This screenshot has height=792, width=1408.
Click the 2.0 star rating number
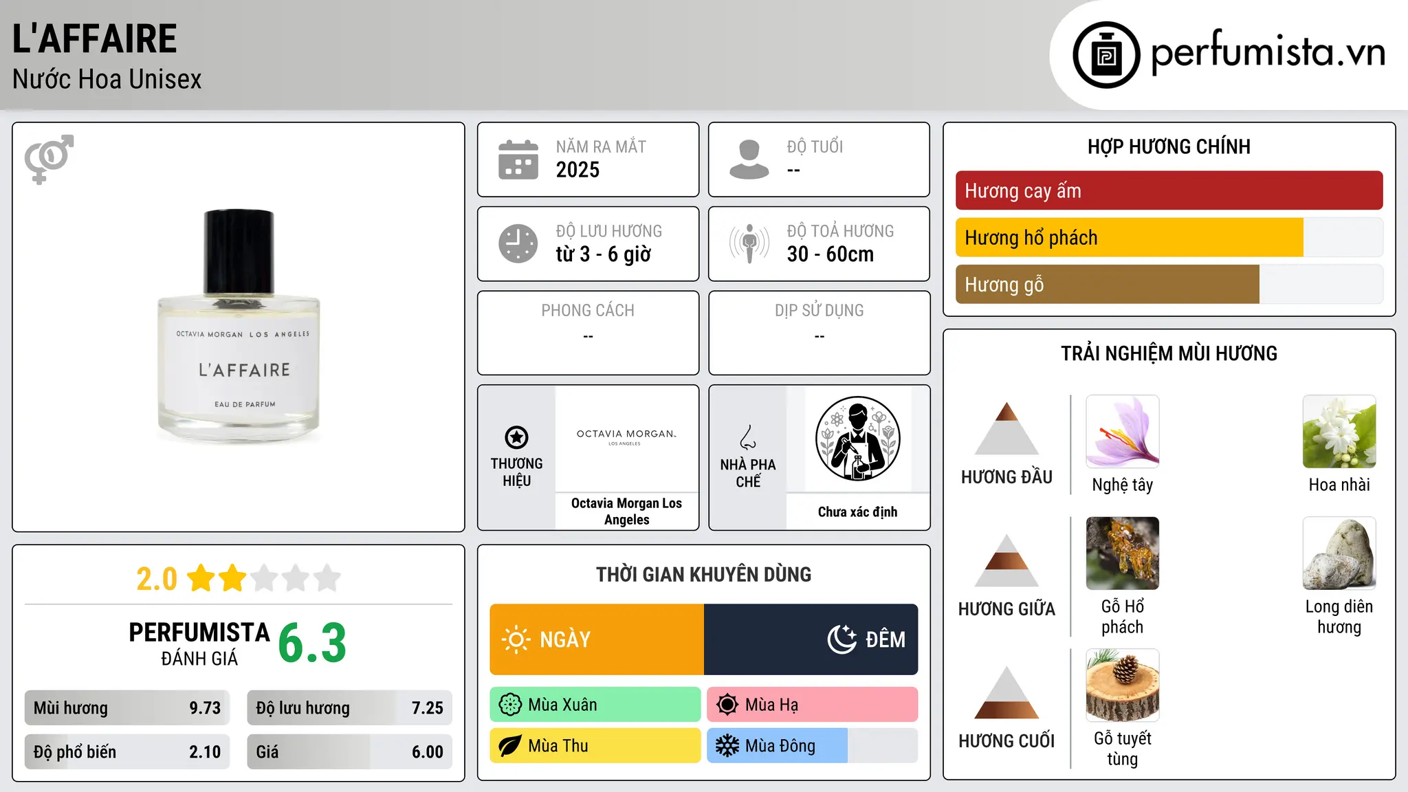(157, 579)
